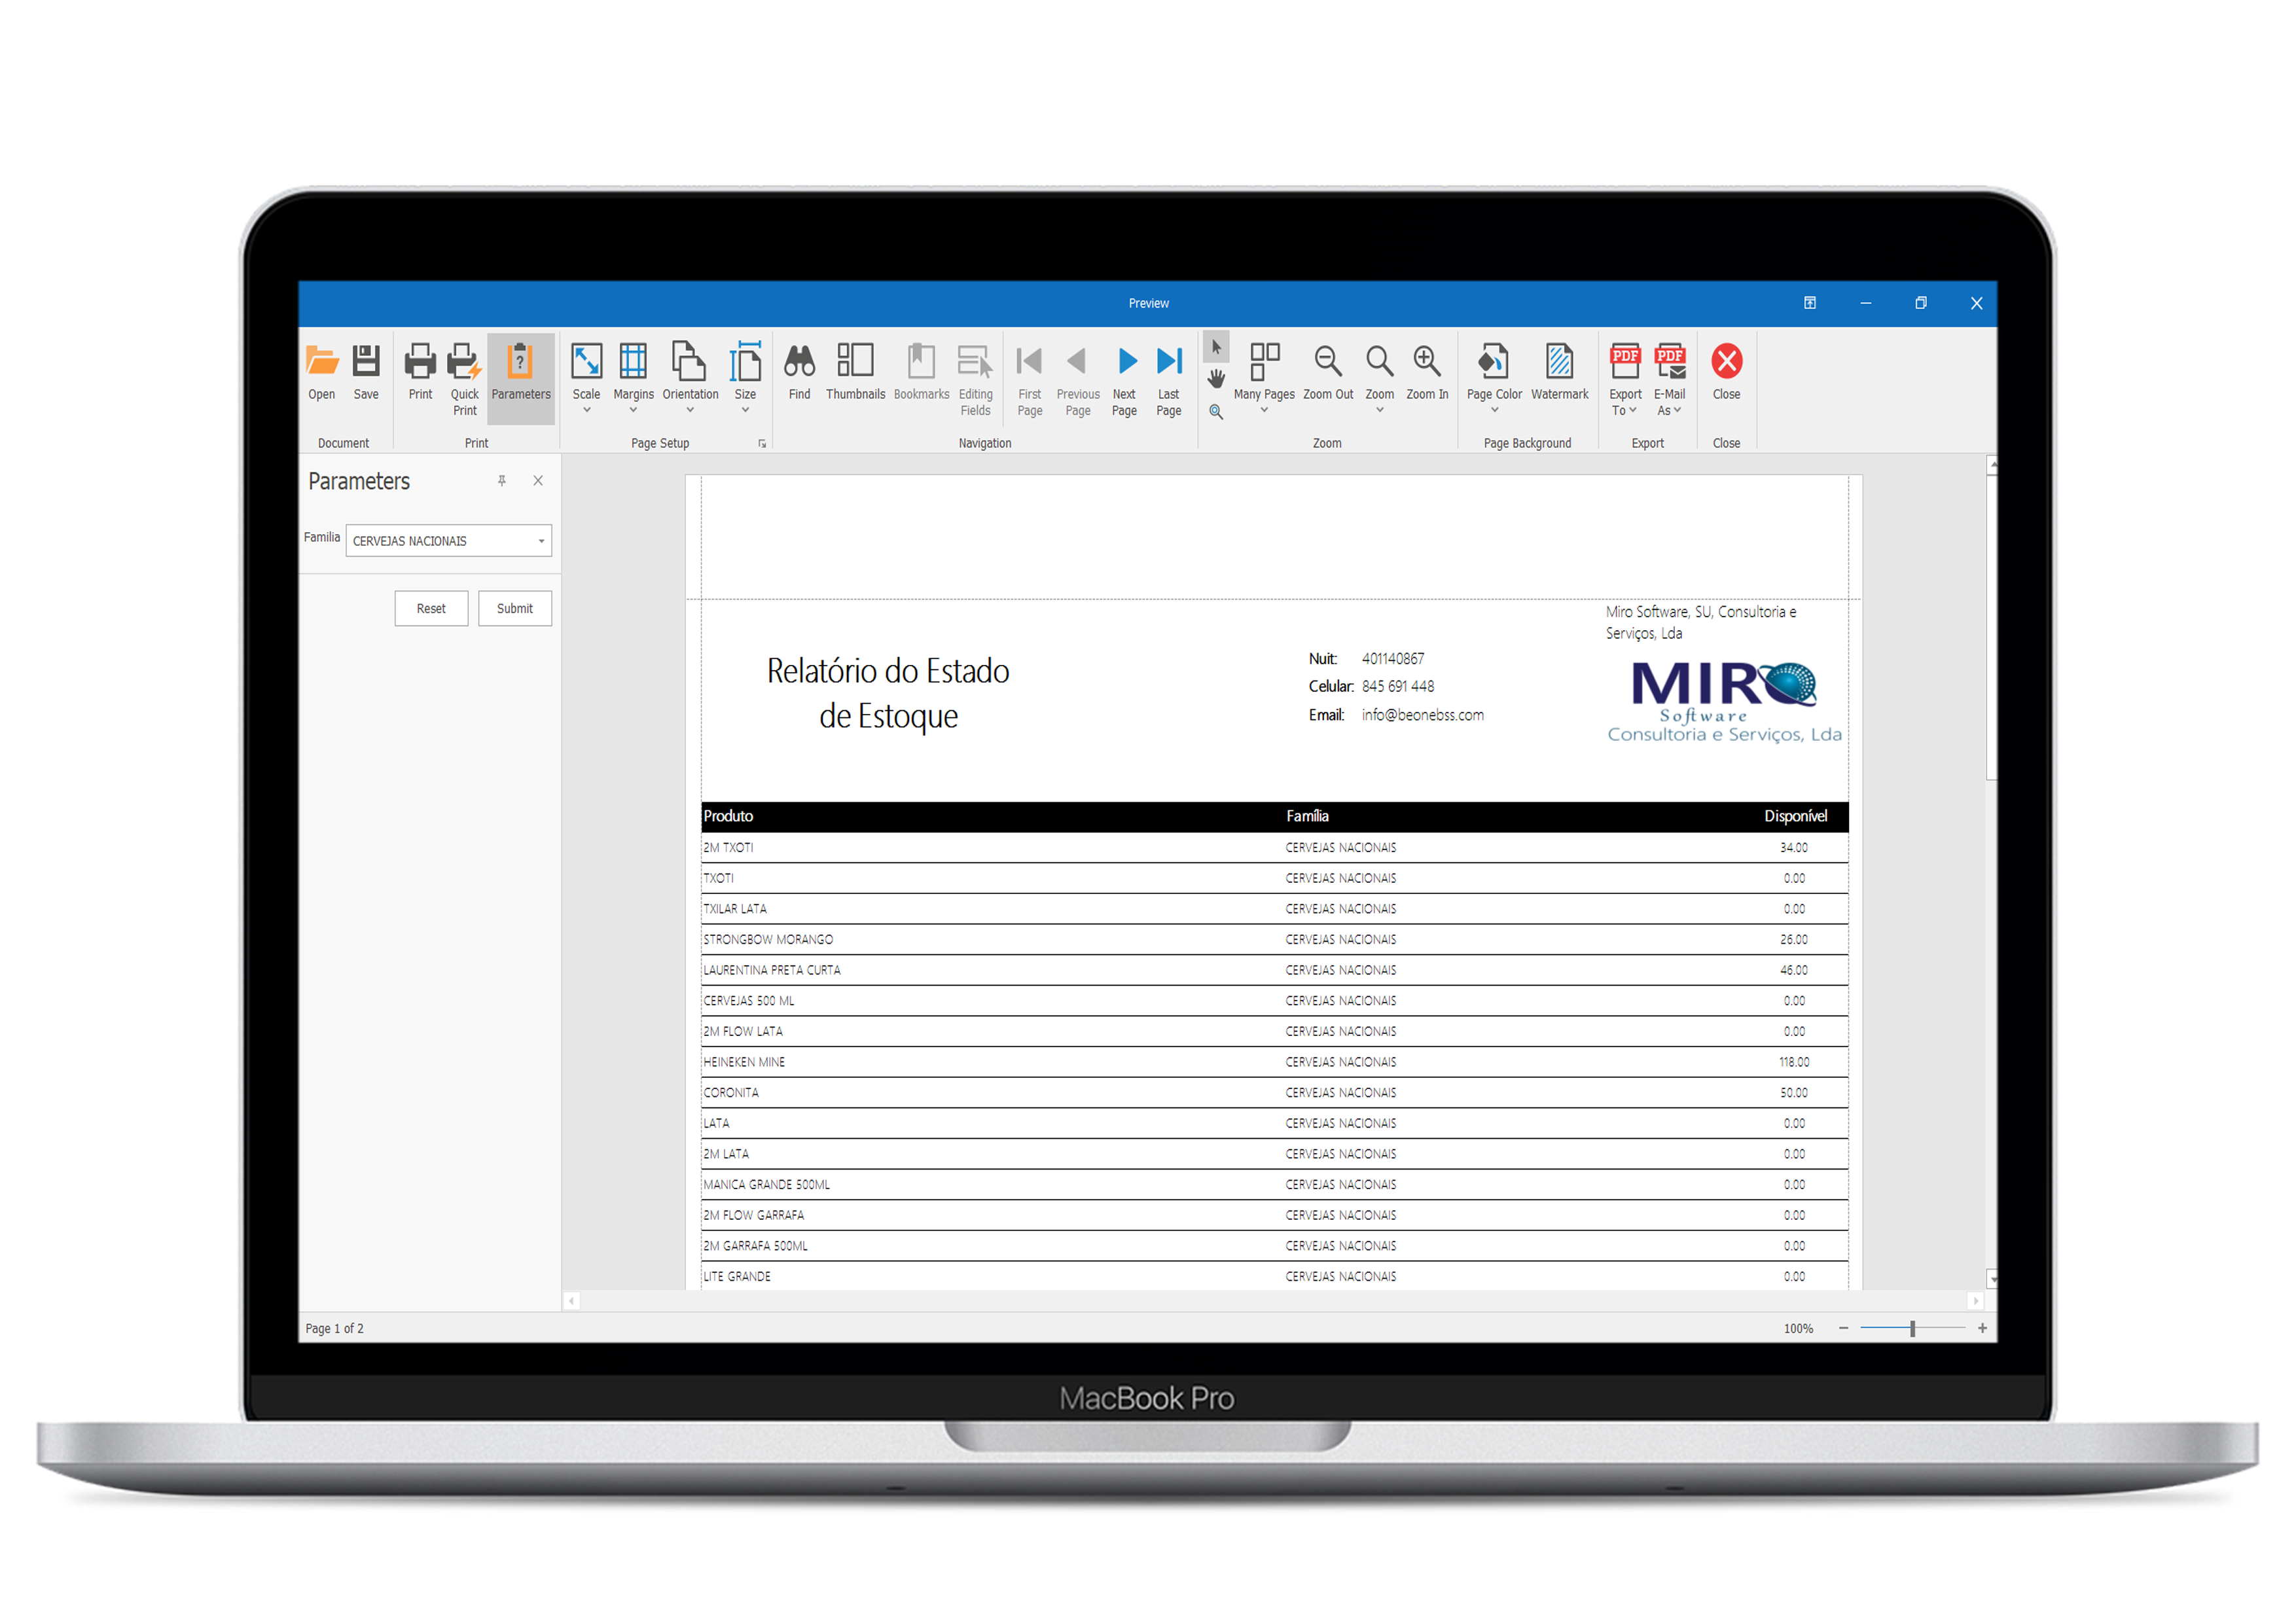The height and width of the screenshot is (1623, 2296).
Task: Click the 118.00 available quantity
Action: (1794, 1062)
